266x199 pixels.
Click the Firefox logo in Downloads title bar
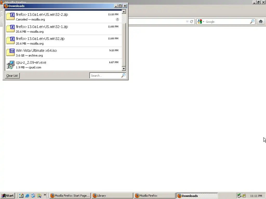pyautogui.click(x=6, y=6)
